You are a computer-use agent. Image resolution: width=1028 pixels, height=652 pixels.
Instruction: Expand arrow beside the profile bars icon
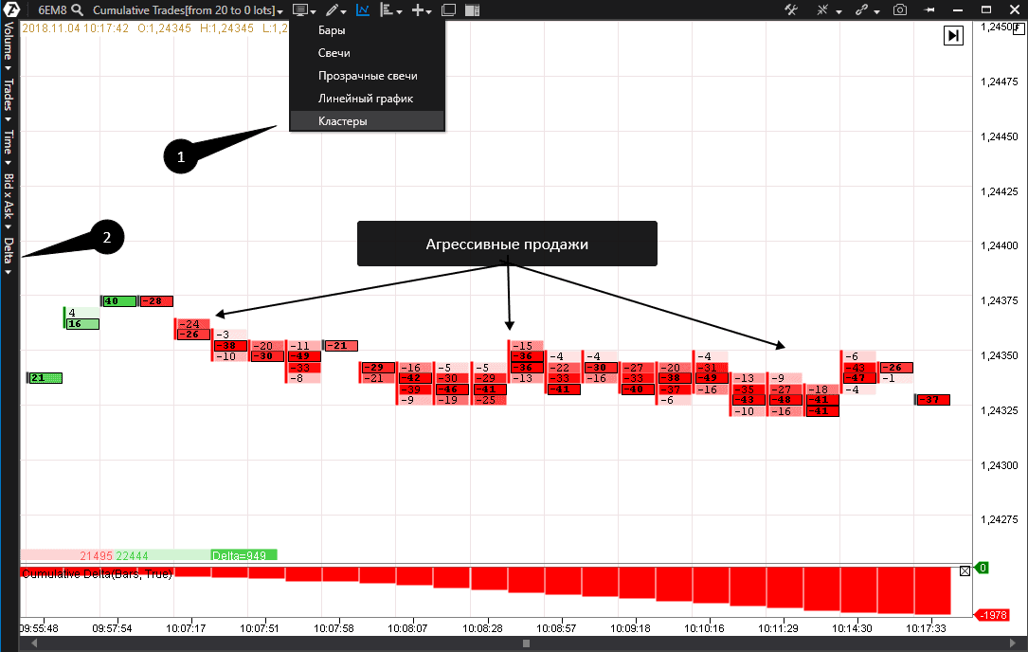pos(399,11)
